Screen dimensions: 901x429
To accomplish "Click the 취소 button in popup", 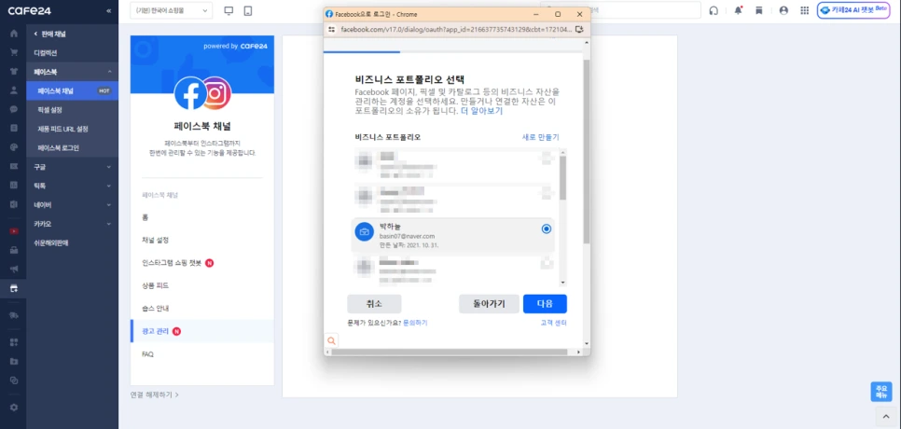I will [x=374, y=304].
